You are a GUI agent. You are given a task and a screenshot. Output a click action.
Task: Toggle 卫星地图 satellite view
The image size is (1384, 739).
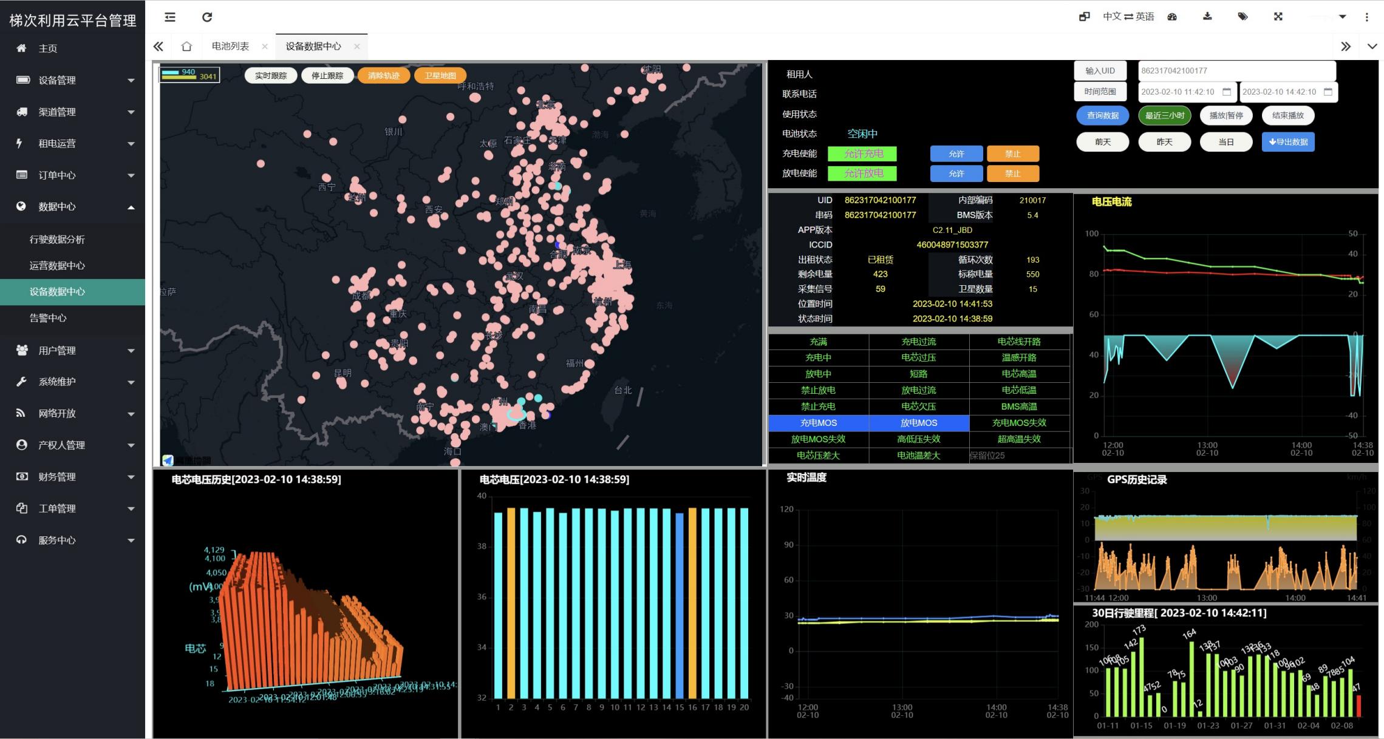[440, 75]
